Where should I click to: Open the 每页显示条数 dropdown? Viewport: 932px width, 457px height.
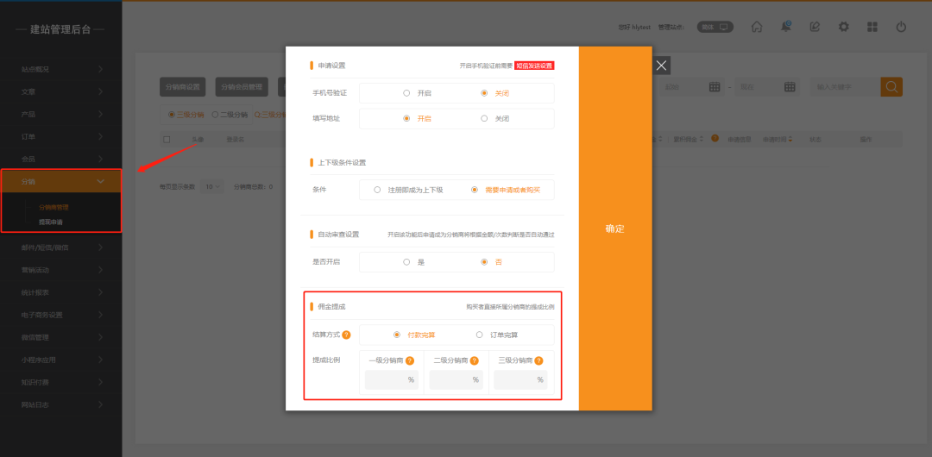click(x=212, y=186)
